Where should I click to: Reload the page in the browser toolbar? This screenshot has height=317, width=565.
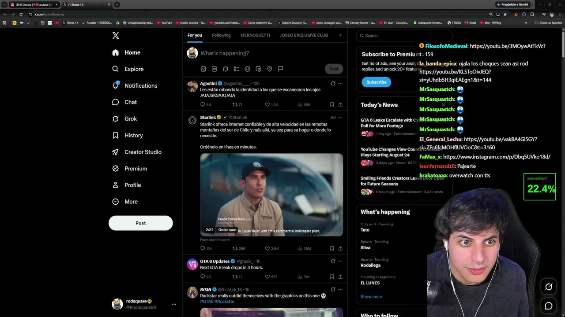tap(21, 14)
